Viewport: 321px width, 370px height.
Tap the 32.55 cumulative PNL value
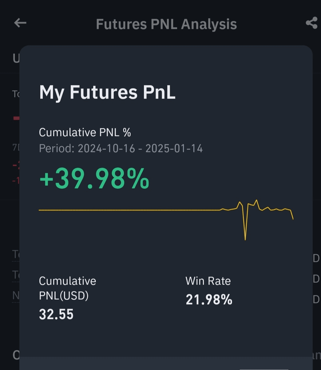(56, 314)
